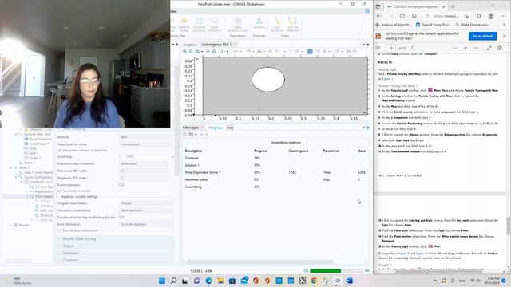The height and width of the screenshot is (287, 511).
Task: Click the home button in Edge browser
Action: tap(414, 16)
